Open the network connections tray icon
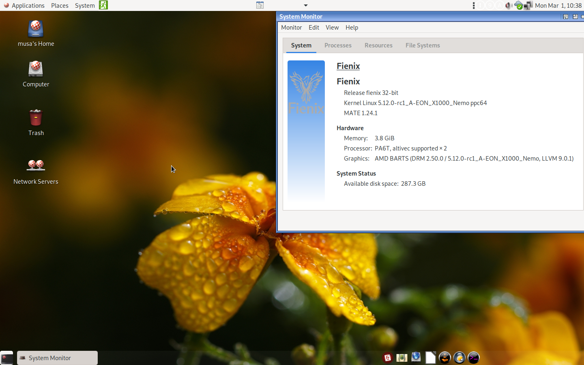 coord(528,5)
